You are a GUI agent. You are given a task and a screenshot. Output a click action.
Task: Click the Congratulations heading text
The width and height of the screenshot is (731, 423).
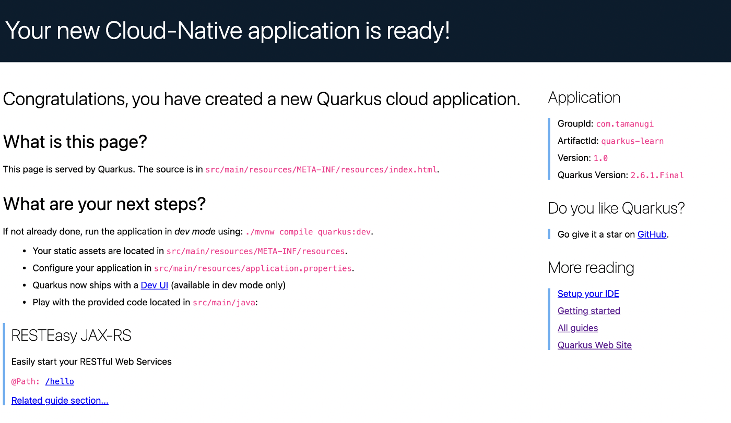(262, 99)
